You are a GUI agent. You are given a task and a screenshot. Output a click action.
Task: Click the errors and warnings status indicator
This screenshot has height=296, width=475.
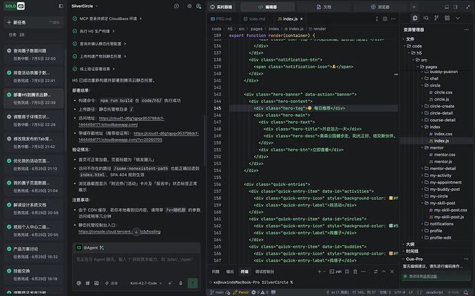coord(260,293)
